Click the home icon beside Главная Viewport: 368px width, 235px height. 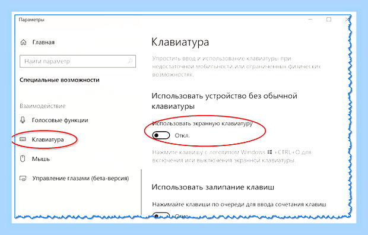coord(24,42)
